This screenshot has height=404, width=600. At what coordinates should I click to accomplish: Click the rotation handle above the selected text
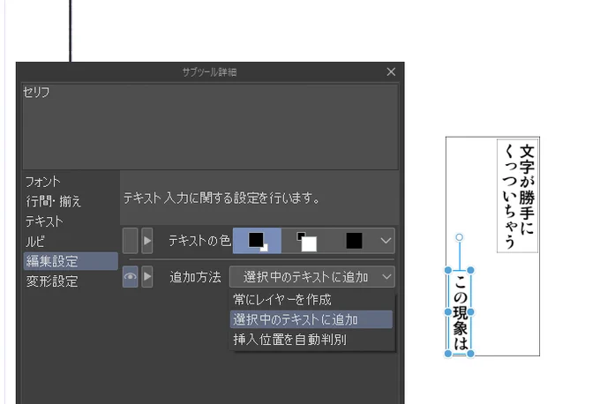click(459, 237)
